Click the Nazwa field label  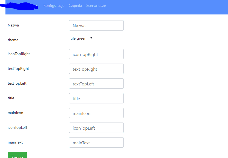pos(13,25)
